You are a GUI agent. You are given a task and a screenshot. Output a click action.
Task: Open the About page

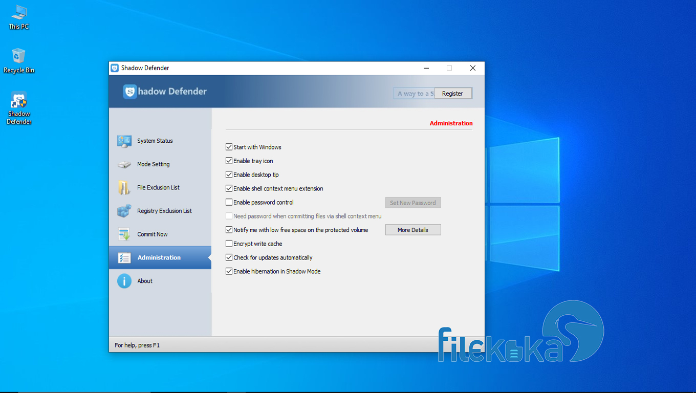160,281
